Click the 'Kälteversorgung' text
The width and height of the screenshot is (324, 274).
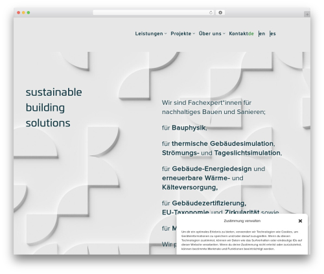[x=189, y=187]
